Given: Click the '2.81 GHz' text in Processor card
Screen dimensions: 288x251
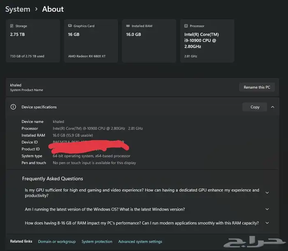Looking at the screenshot, I should click(x=190, y=56).
